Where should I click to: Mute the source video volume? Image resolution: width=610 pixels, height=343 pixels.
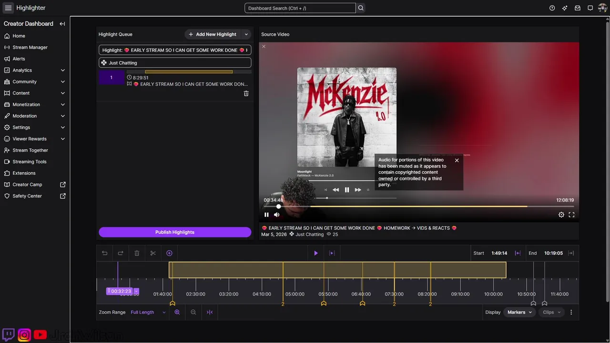tap(276, 215)
